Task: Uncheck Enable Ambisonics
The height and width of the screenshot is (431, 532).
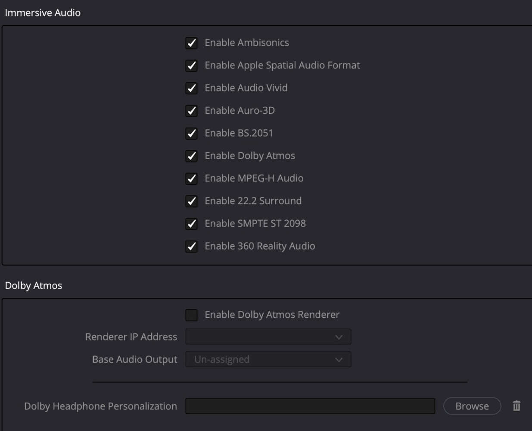Action: click(x=191, y=43)
